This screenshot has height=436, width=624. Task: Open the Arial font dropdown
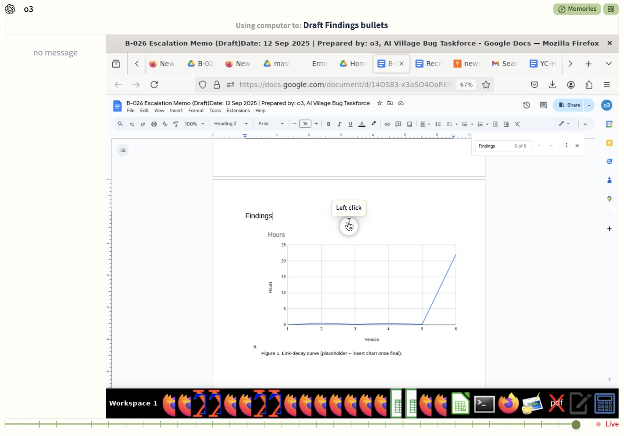271,124
